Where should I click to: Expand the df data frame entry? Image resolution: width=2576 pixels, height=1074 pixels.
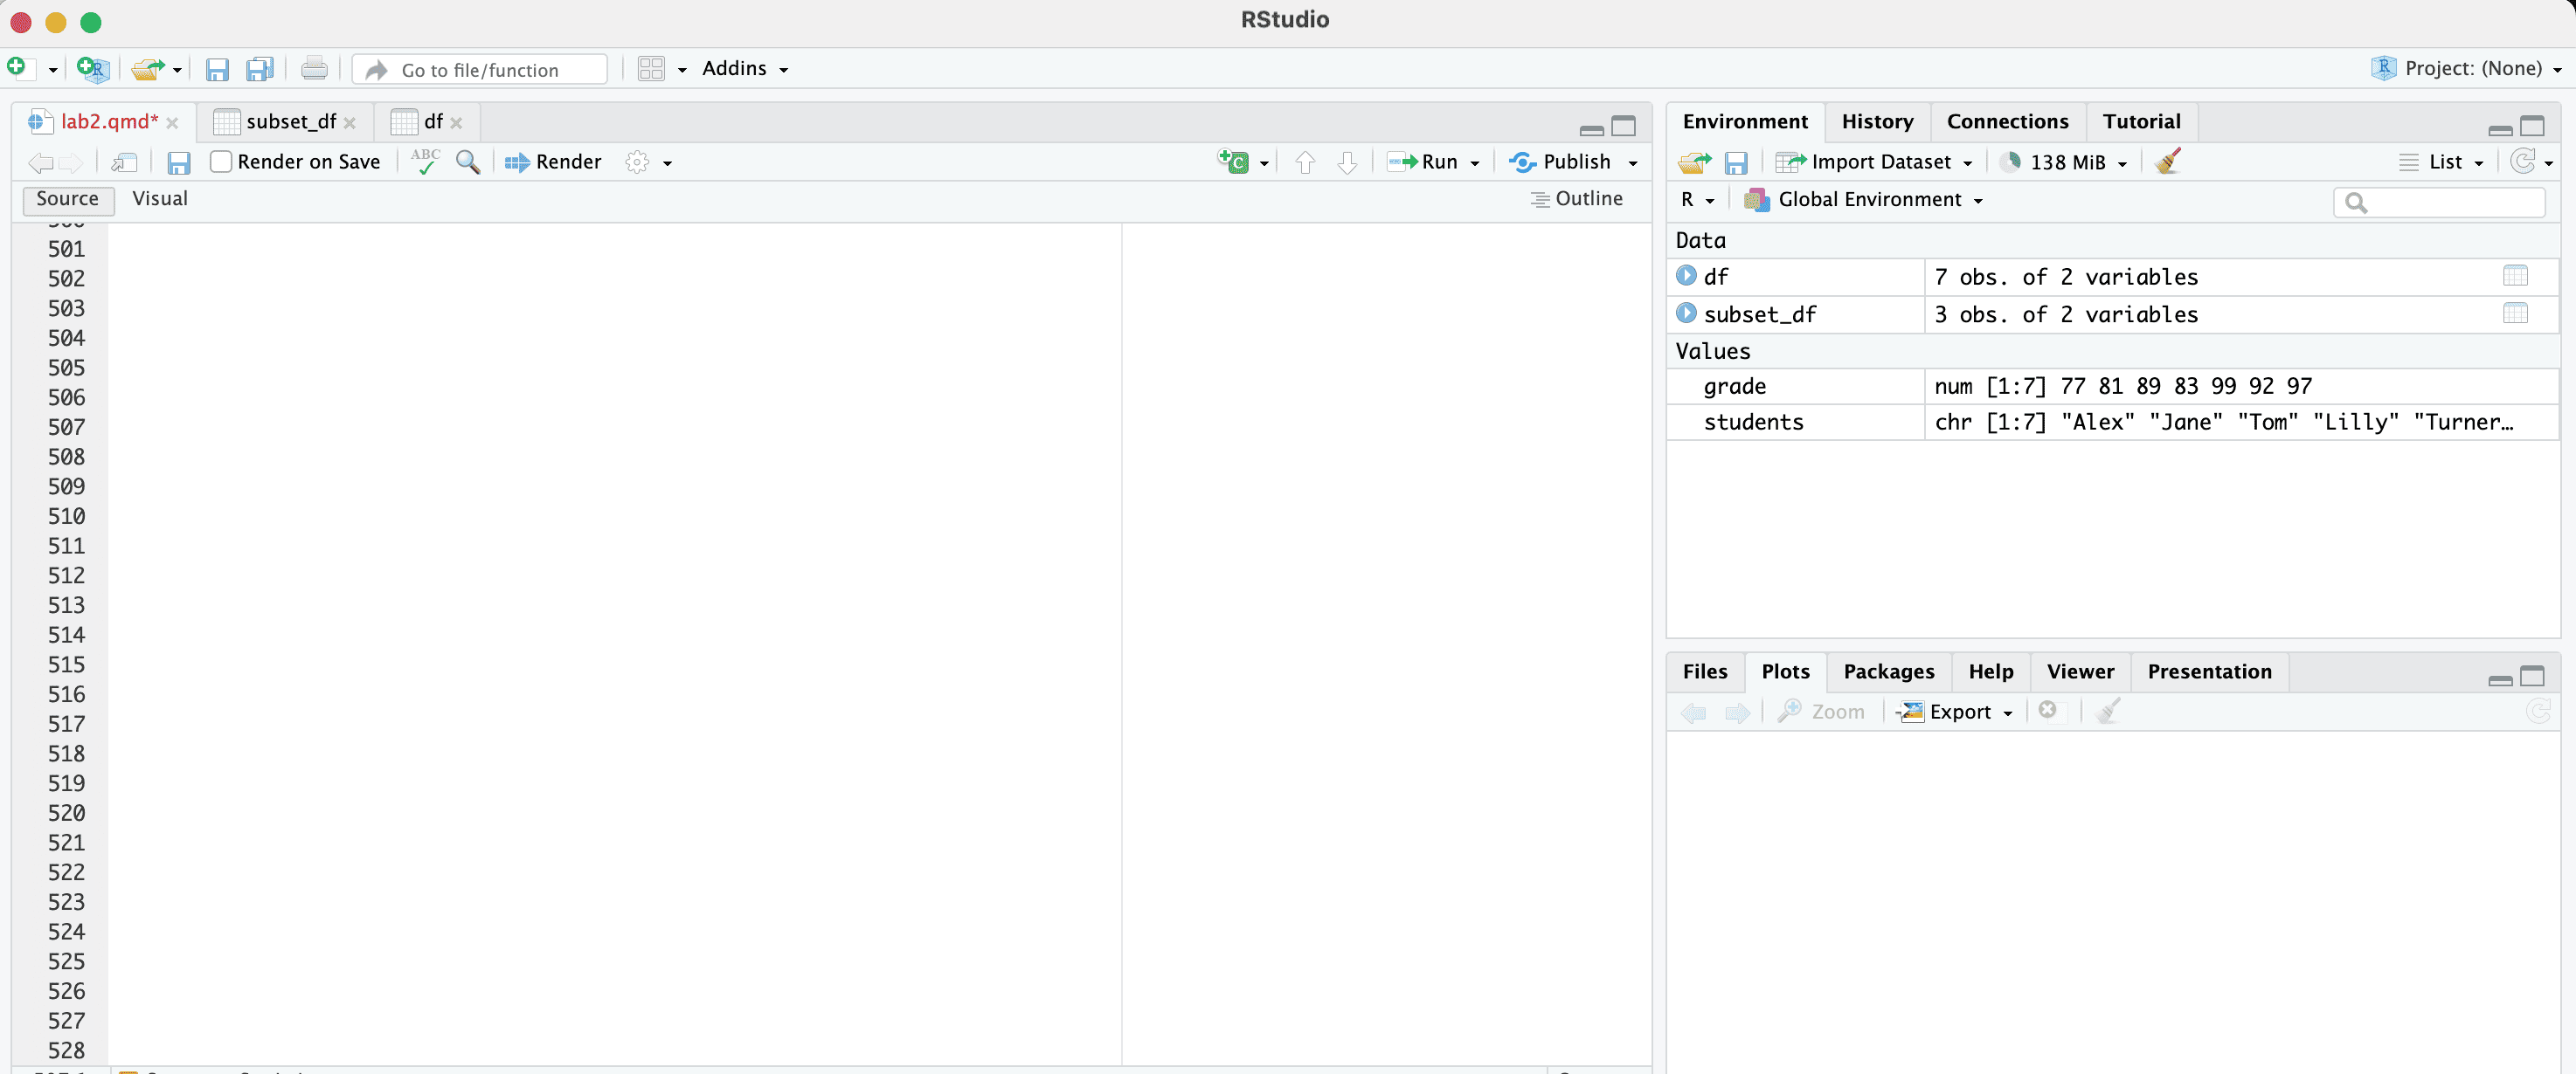click(1686, 276)
